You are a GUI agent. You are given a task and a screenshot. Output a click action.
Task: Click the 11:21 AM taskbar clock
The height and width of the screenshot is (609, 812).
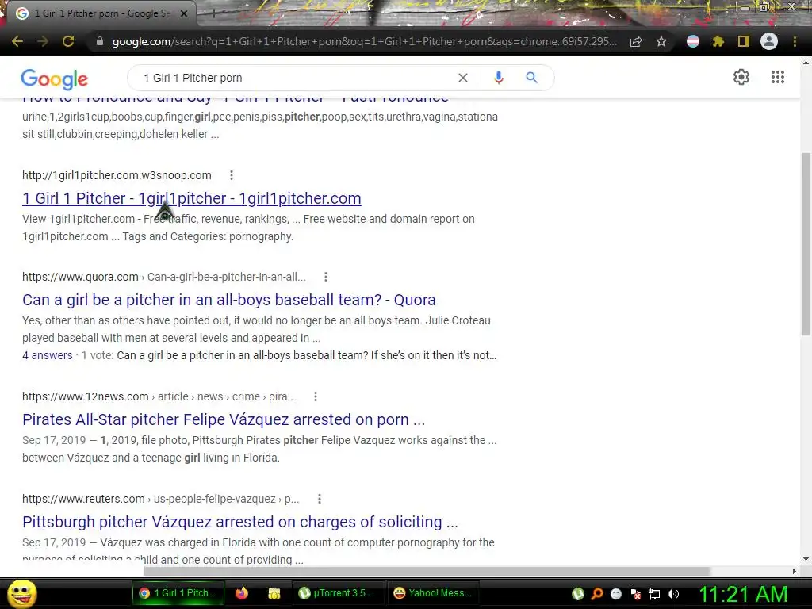(x=743, y=593)
